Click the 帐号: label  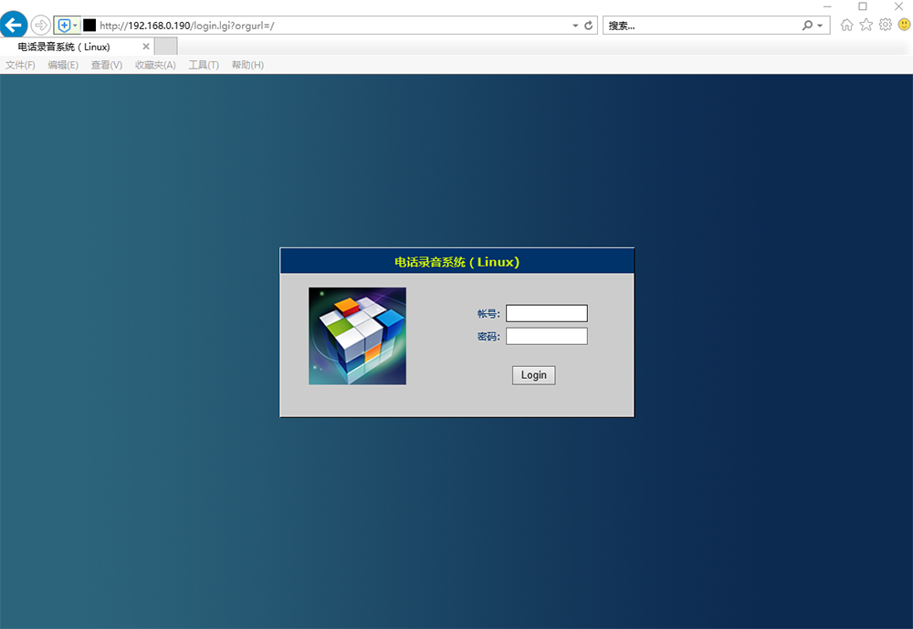tap(488, 314)
